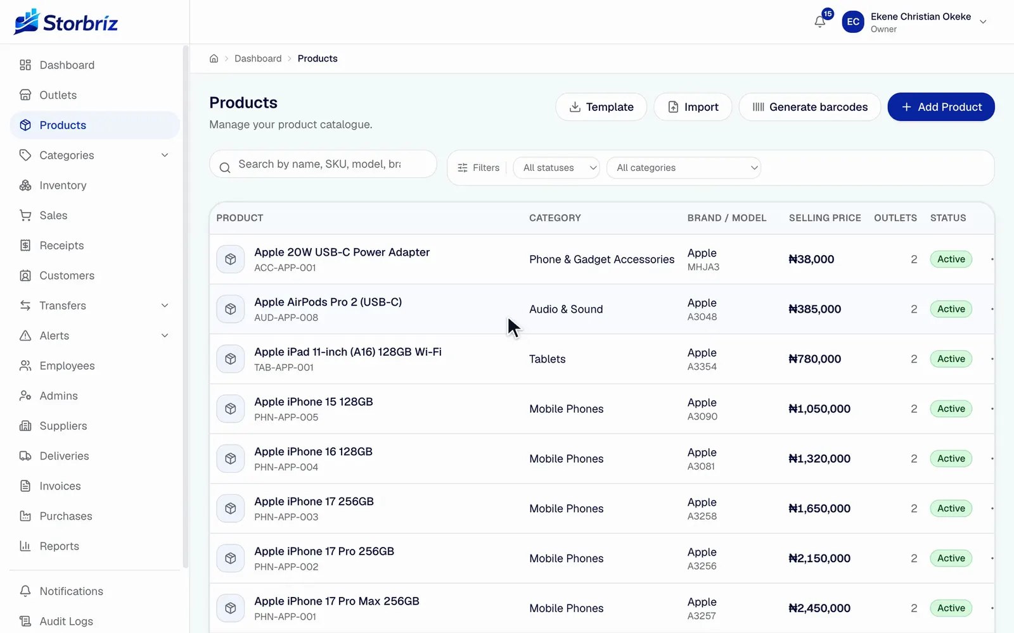Click product icon for Apple AirPods Pro 2

click(x=231, y=309)
